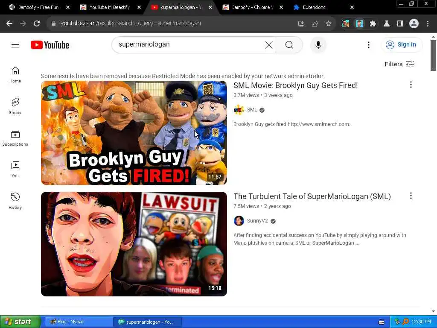Click the address bar URL
Image resolution: width=437 pixels, height=328 pixels.
pyautogui.click(x=131, y=23)
